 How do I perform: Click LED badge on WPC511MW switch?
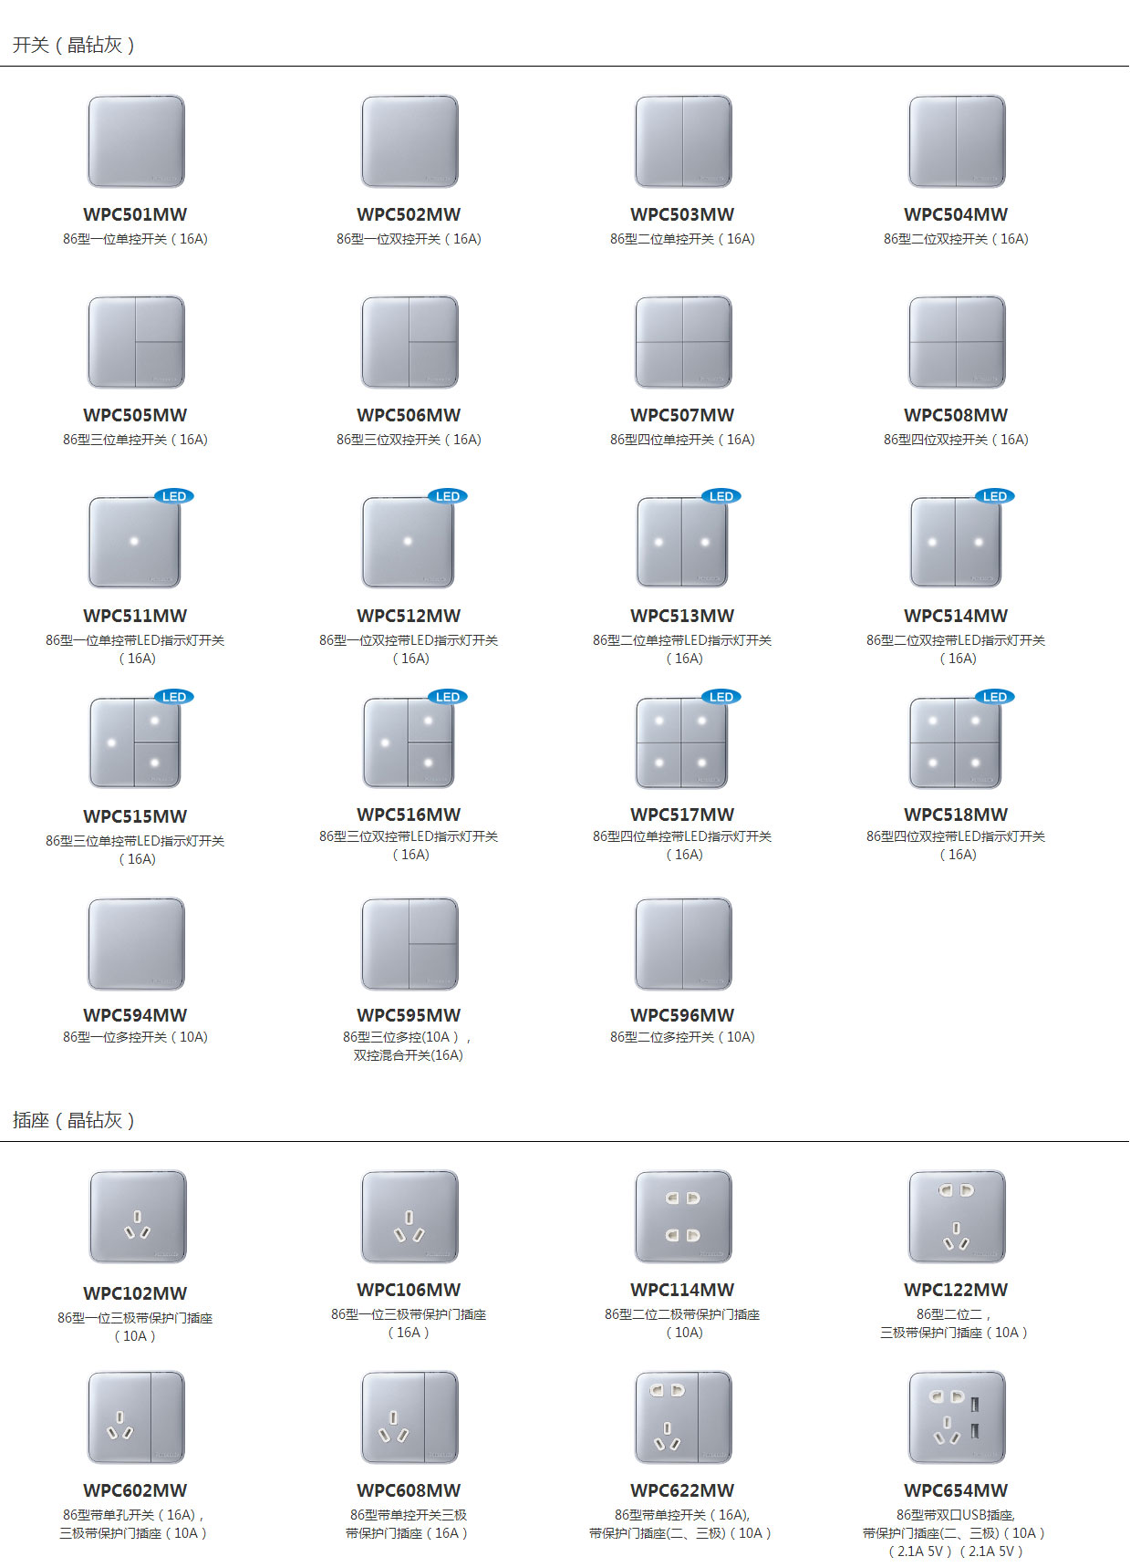[x=174, y=496]
